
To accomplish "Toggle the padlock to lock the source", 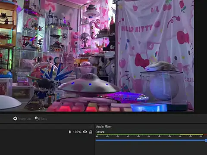I will coord(91,132).
